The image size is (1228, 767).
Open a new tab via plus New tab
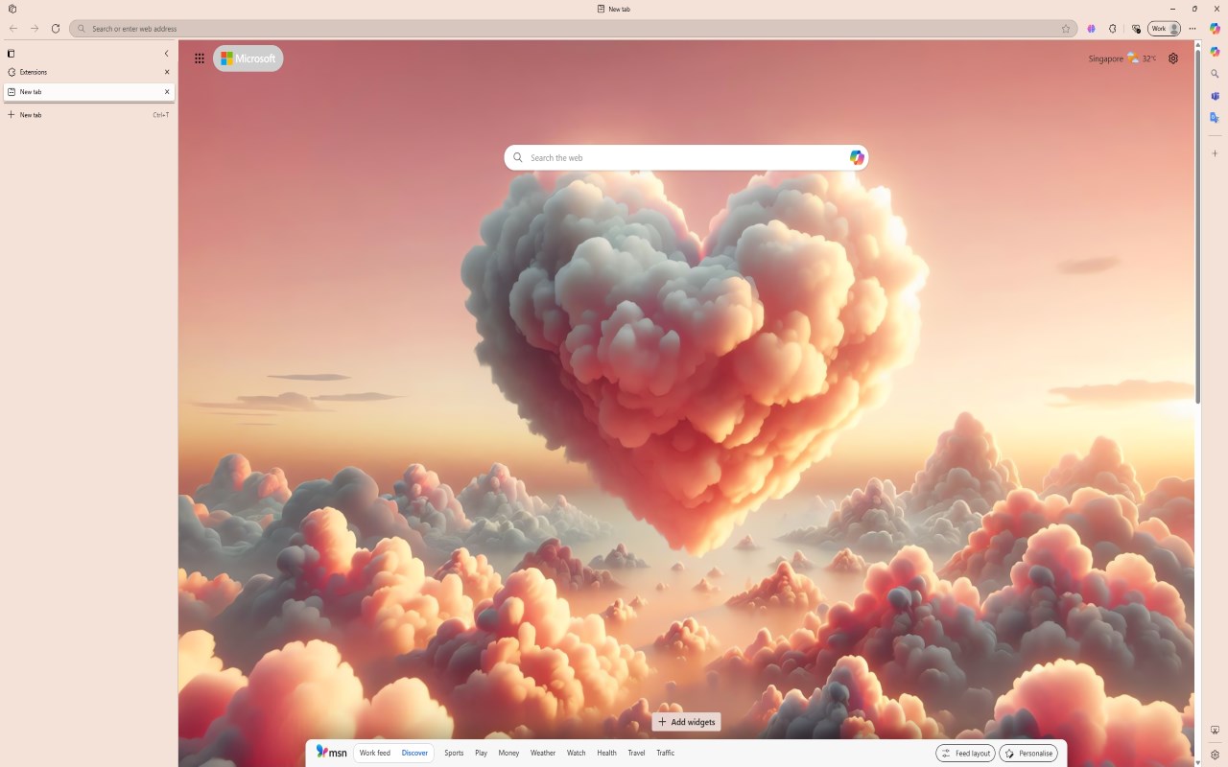(88, 115)
